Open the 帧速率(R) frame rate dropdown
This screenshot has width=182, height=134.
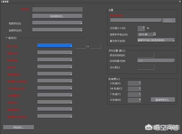pyautogui.click(x=55, y=60)
